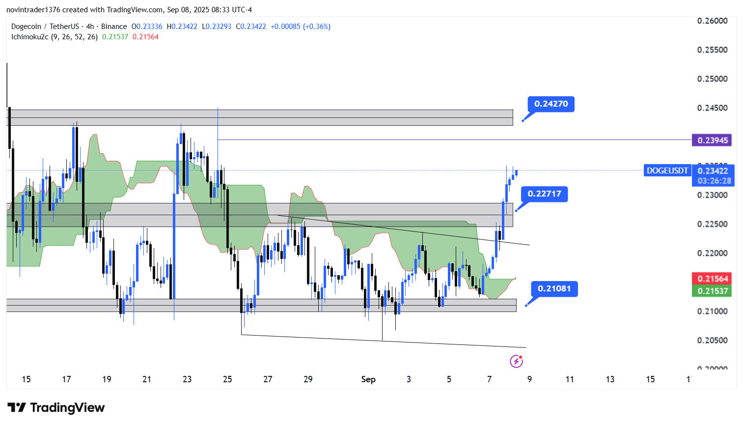Click the green 0.21537 axis label

[x=712, y=291]
